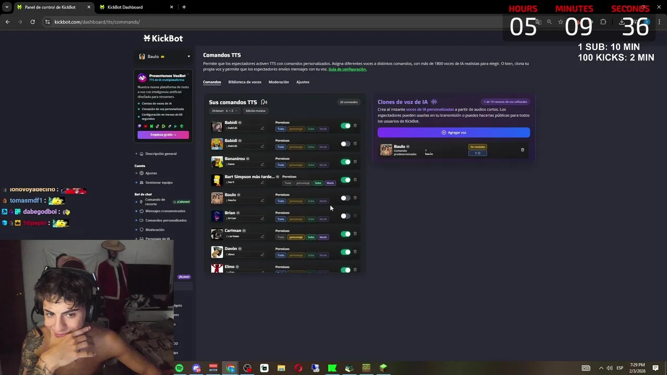
Task: Click pencil icon next to !davo command
Action: point(262,255)
